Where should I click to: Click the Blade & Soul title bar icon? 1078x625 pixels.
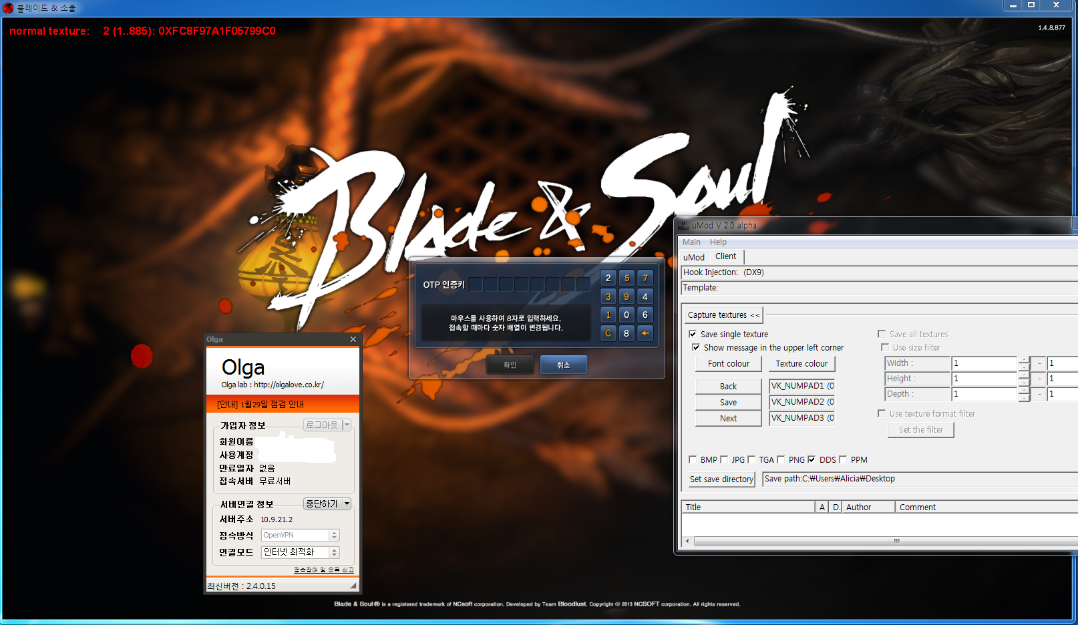click(x=8, y=7)
